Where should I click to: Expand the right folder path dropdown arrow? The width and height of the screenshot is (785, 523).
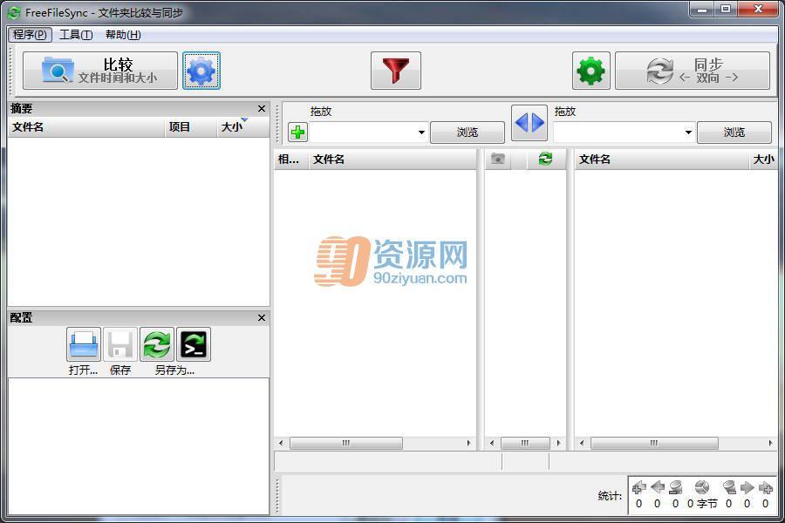click(688, 132)
